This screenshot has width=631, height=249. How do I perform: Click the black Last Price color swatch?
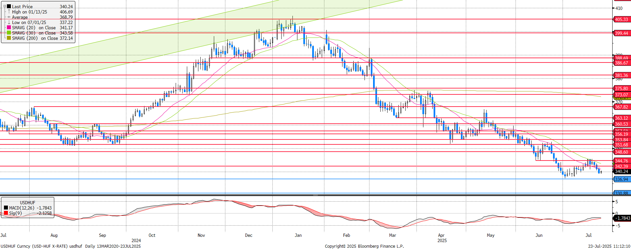[9, 6]
